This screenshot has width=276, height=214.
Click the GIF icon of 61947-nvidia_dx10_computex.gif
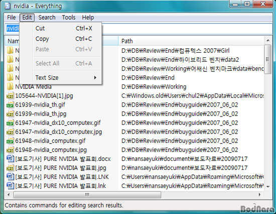pos(10,123)
